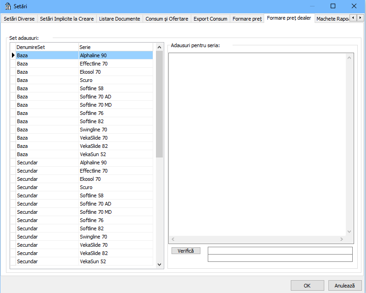This screenshot has height=293, width=366.
Task: Sort by the Serie column header
Action: [x=116, y=47]
